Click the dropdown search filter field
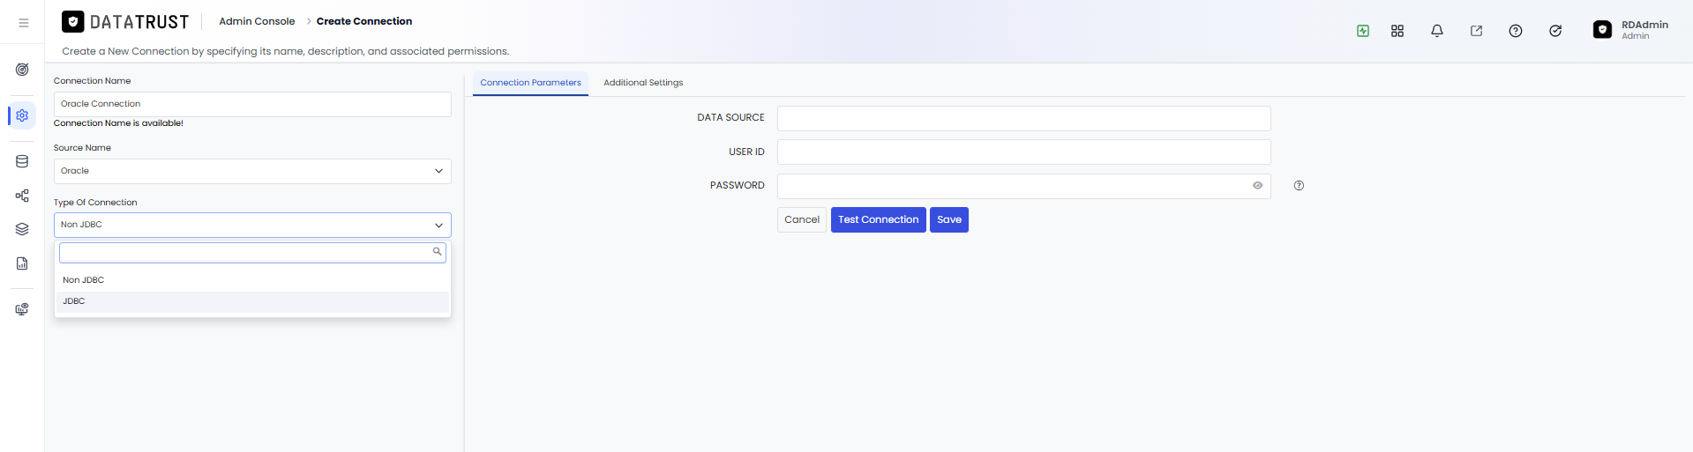Viewport: 1693px width, 452px height. coord(252,252)
